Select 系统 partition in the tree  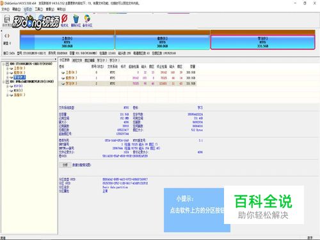point(19,95)
